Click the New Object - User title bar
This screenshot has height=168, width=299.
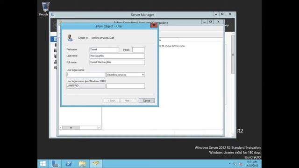[109, 26]
